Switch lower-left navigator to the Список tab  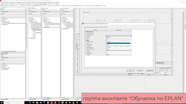[6, 99]
